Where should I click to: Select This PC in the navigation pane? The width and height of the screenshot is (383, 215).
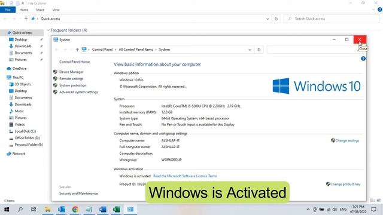coord(18,77)
